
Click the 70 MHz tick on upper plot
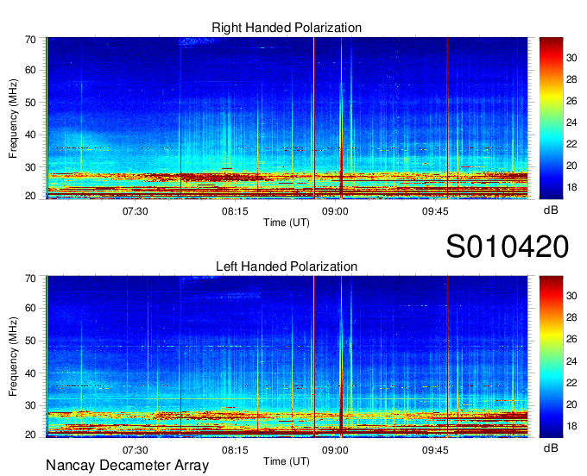pos(31,40)
